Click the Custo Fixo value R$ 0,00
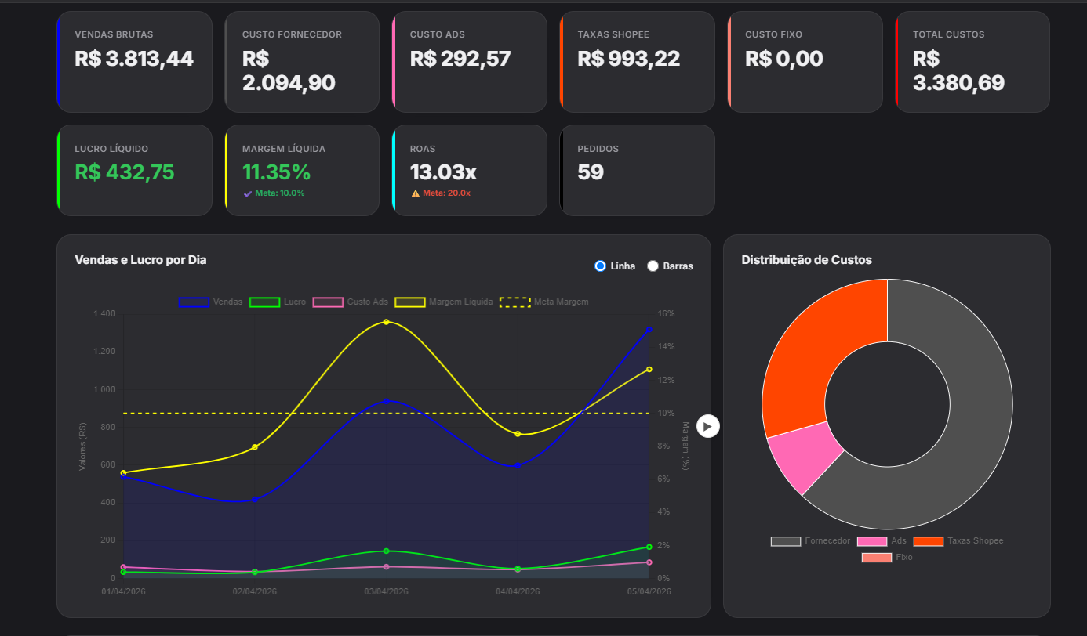1087x636 pixels. click(x=784, y=58)
